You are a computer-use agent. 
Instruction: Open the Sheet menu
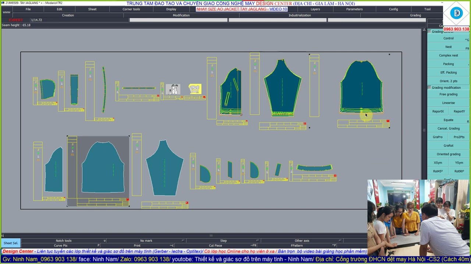pos(92,9)
